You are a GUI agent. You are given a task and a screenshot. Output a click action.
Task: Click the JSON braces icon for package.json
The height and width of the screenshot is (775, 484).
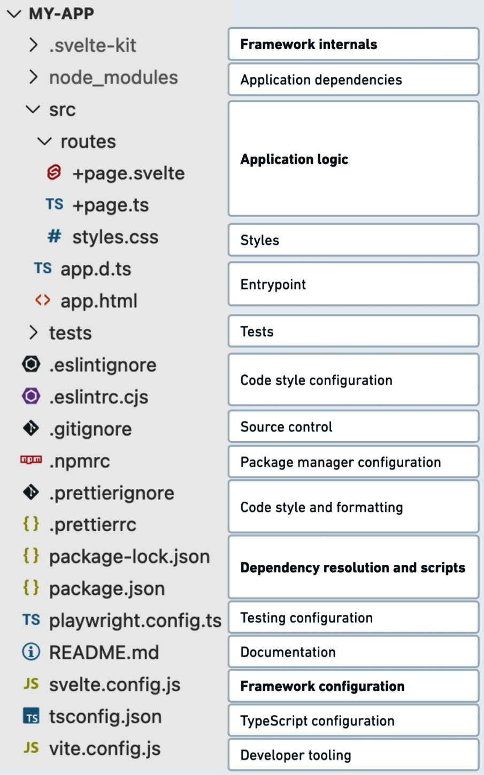30,588
